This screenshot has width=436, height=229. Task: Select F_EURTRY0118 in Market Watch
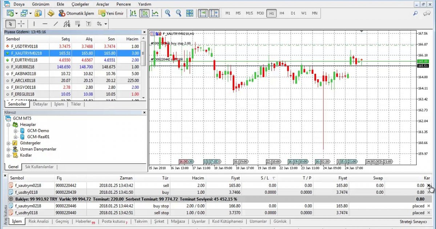tap(72, 60)
